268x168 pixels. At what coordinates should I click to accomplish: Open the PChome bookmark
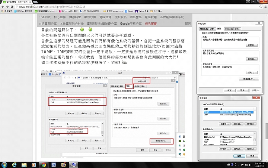[68, 11]
